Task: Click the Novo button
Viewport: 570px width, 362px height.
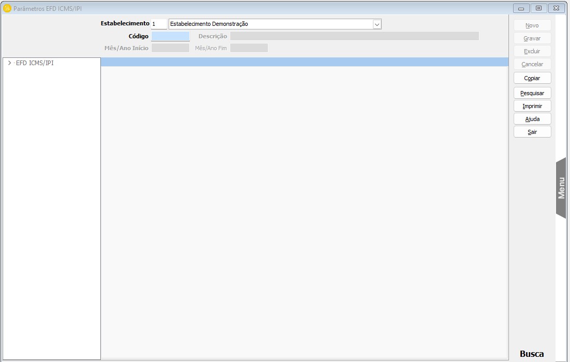Action: tap(532, 25)
